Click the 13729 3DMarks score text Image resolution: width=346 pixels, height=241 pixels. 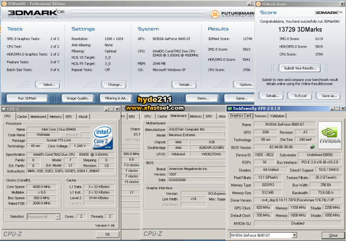[x=300, y=30]
